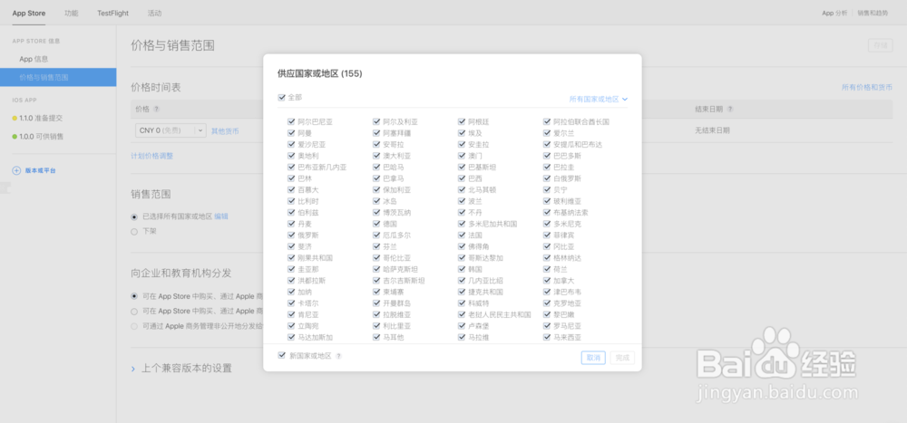Uncheck the 卢森堡 checkbox
The width and height of the screenshot is (907, 423).
[x=462, y=326]
